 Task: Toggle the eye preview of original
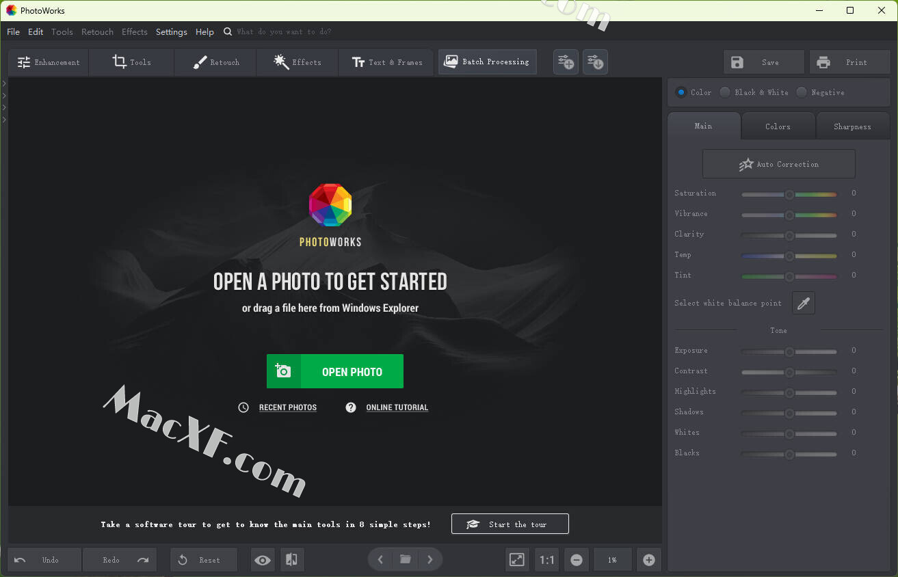pyautogui.click(x=263, y=560)
